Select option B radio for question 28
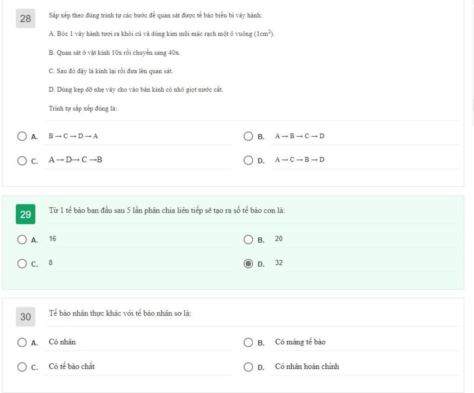The width and height of the screenshot is (474, 393). tap(248, 137)
